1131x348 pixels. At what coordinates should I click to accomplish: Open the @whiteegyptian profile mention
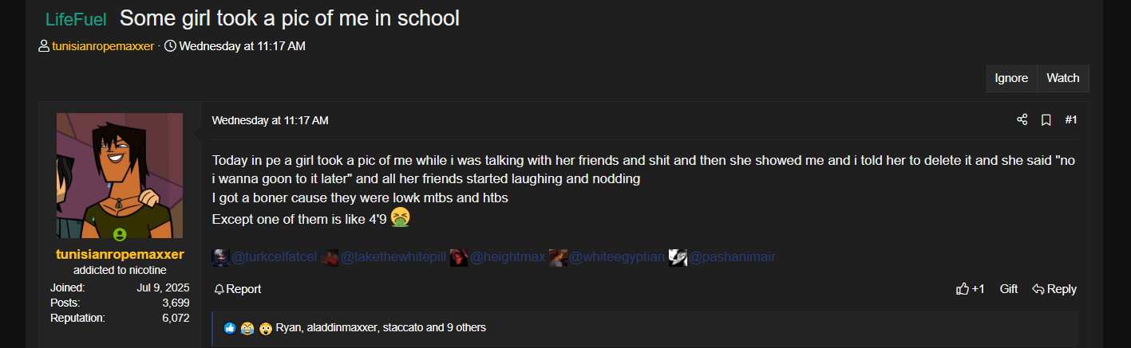(617, 257)
